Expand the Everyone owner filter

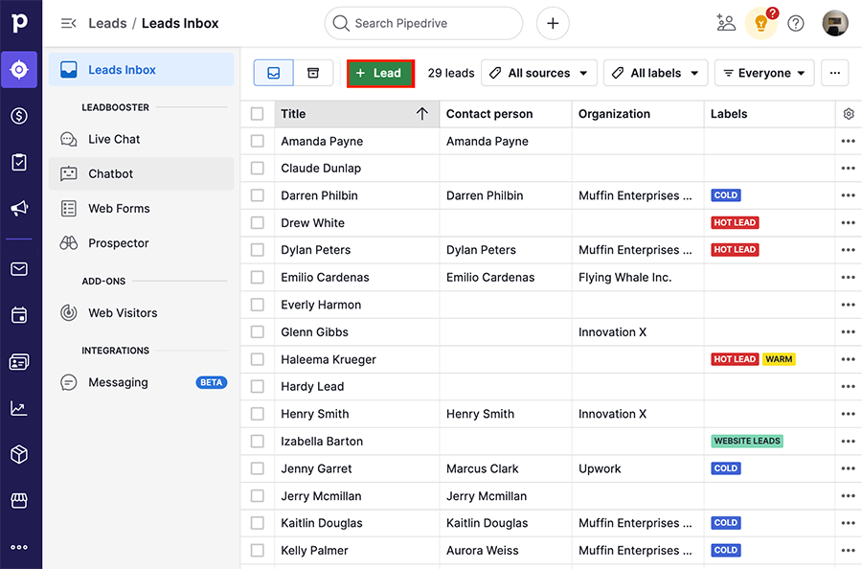(763, 73)
